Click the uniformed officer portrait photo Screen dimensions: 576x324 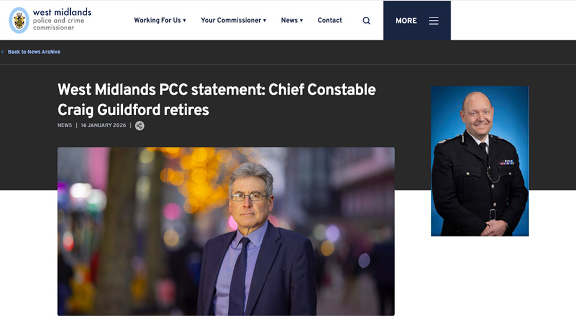(479, 161)
